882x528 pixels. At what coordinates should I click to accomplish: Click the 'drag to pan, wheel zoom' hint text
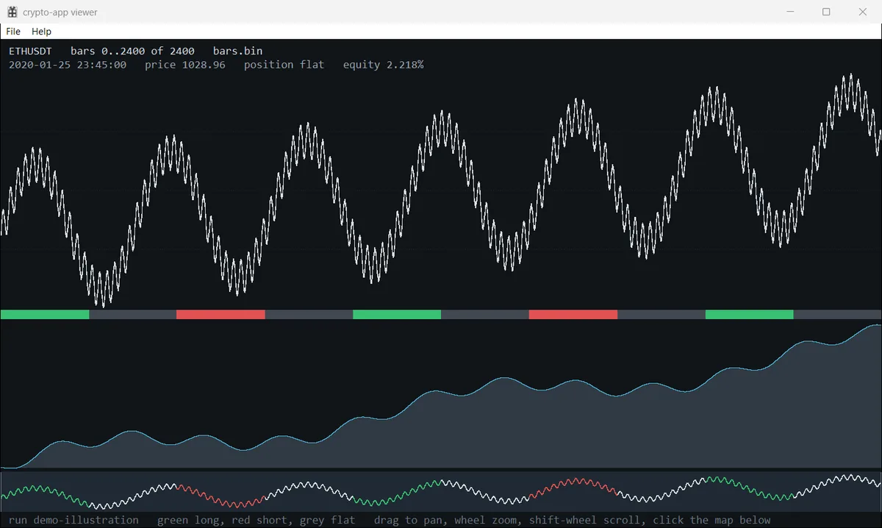pyautogui.click(x=448, y=520)
